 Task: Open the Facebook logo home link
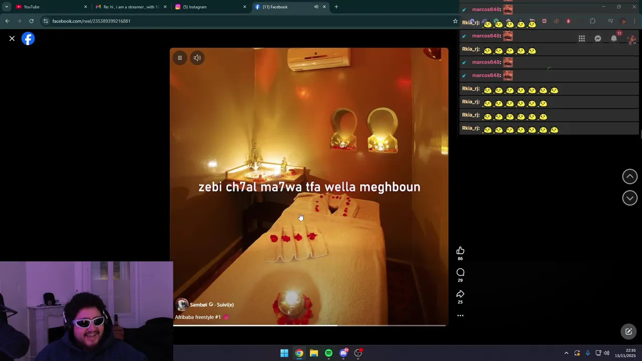(28, 39)
